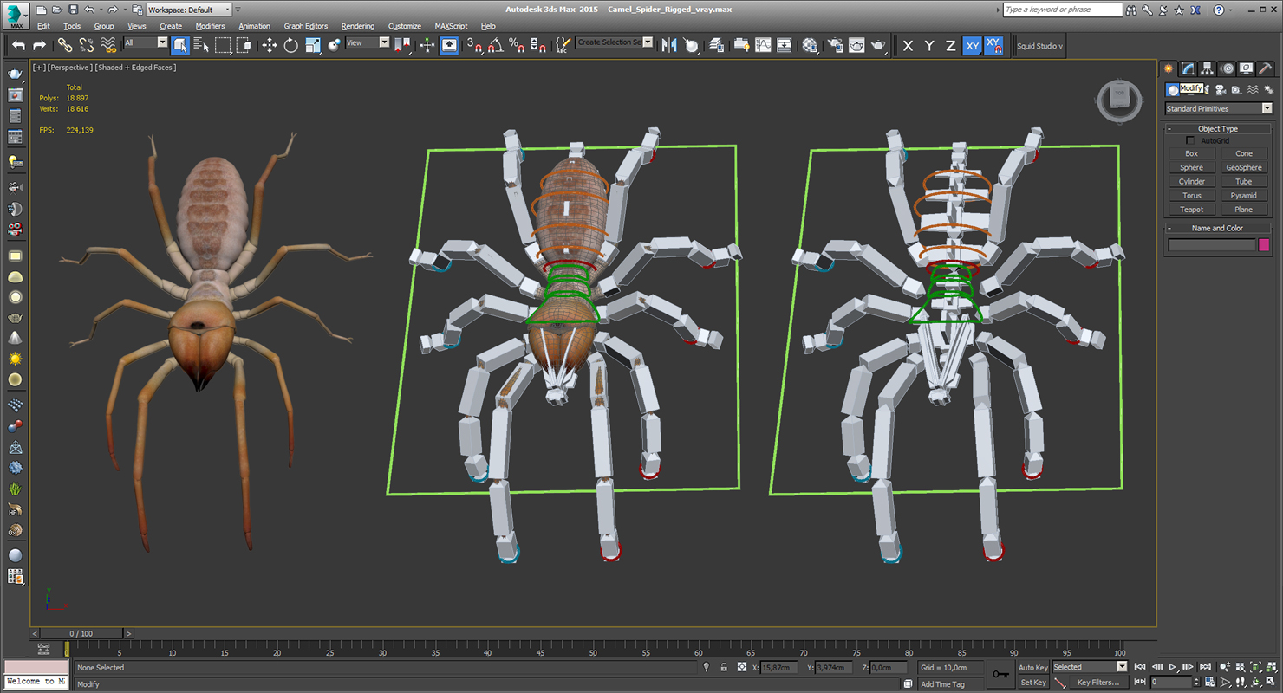Activate the Select Object tool
The image size is (1283, 693).
tap(180, 45)
